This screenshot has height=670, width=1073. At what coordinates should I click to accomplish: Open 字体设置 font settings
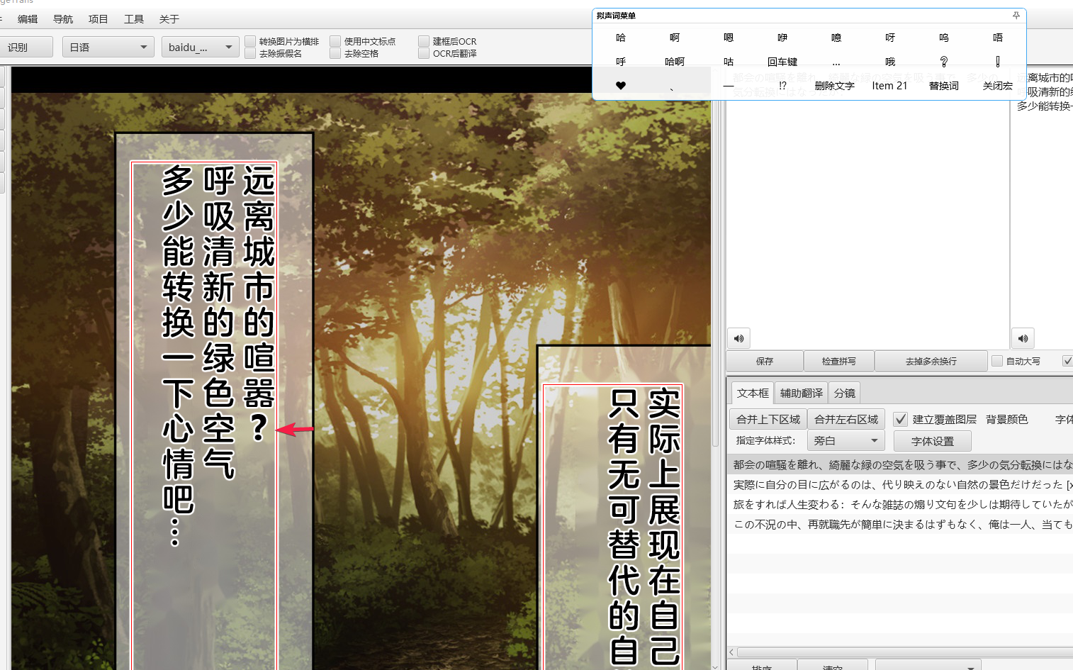933,441
